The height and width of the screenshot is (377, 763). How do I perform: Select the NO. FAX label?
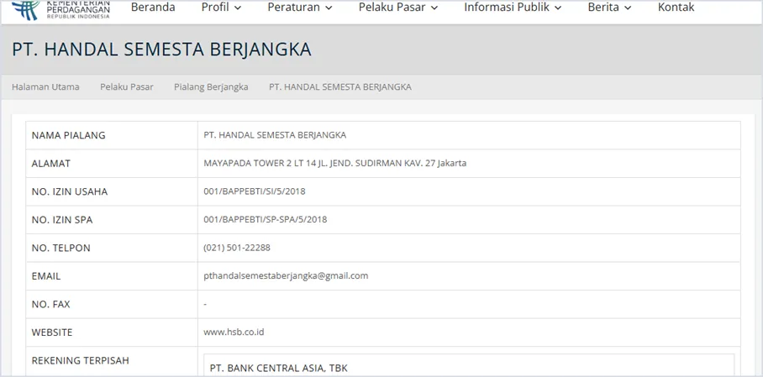pyautogui.click(x=50, y=305)
